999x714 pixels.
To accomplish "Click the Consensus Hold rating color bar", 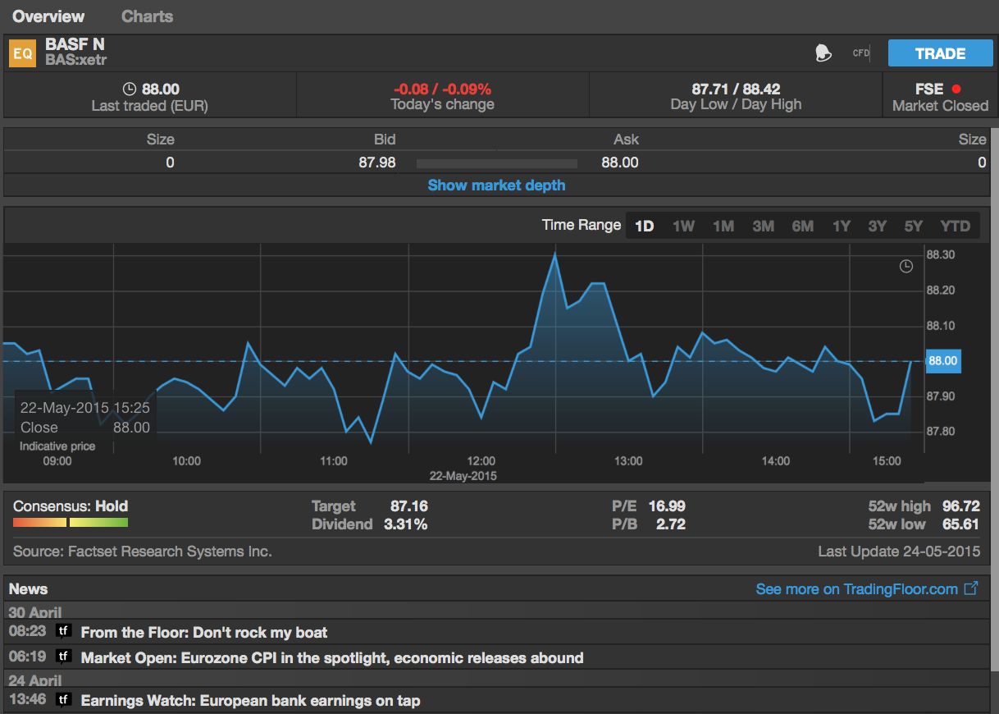I will (x=71, y=522).
